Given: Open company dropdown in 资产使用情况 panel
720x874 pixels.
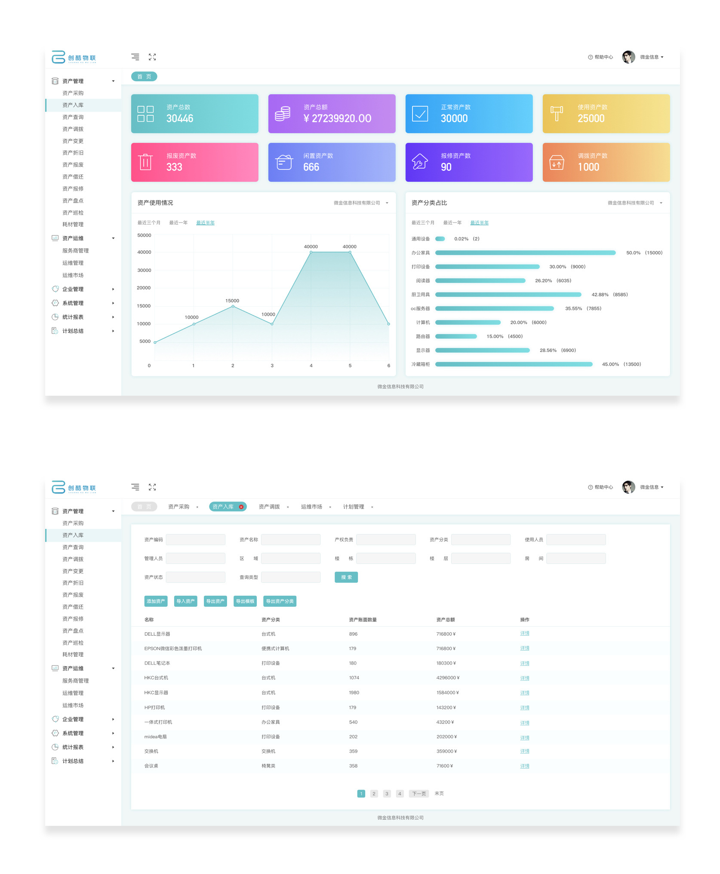Looking at the screenshot, I should click(x=361, y=203).
